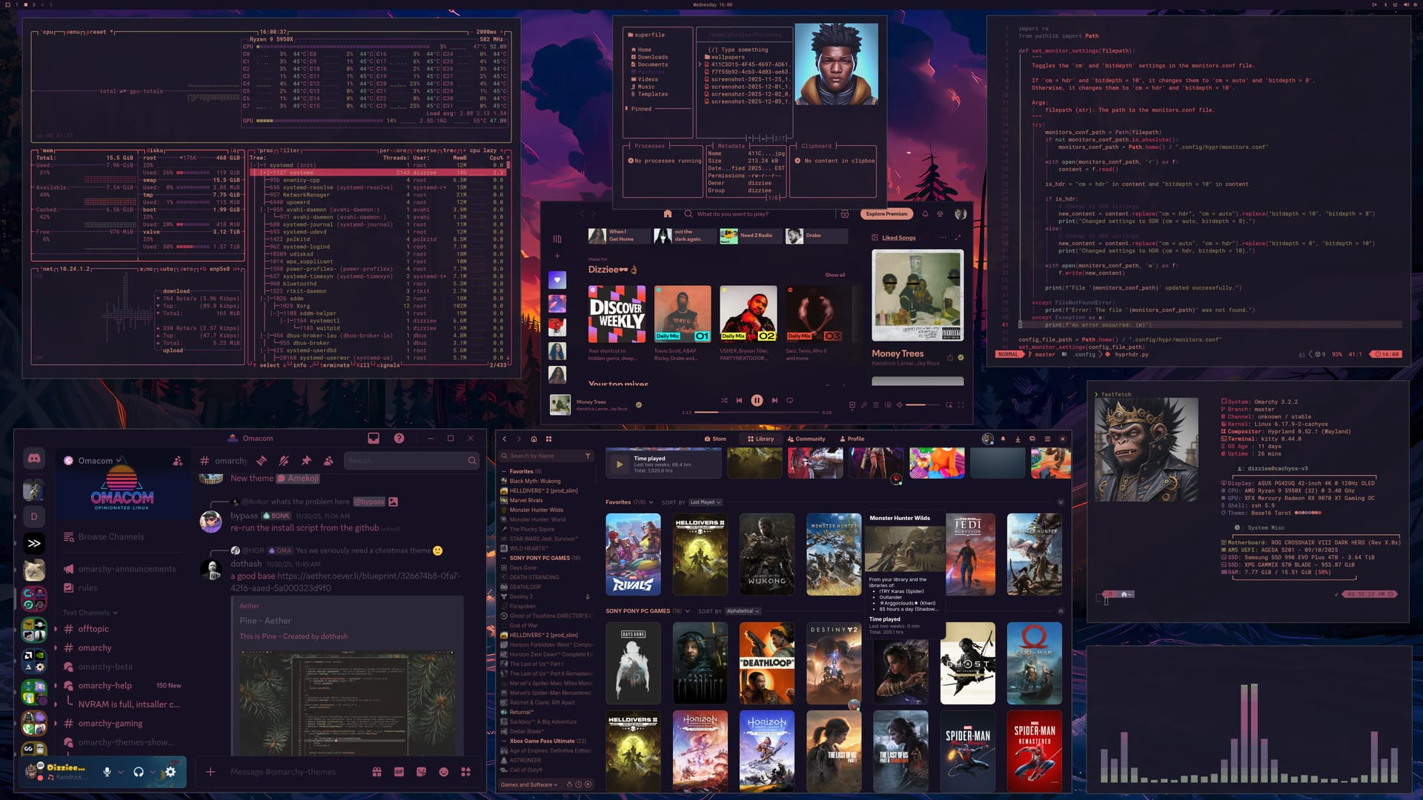Open the Omacom server dropdown in Discord
The image size is (1423, 800).
click(102, 459)
